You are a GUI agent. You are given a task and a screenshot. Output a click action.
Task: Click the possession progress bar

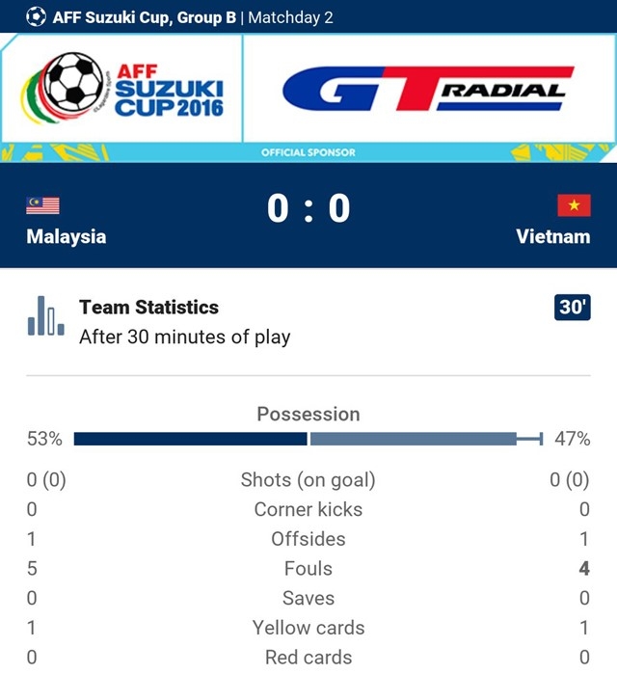(x=308, y=439)
